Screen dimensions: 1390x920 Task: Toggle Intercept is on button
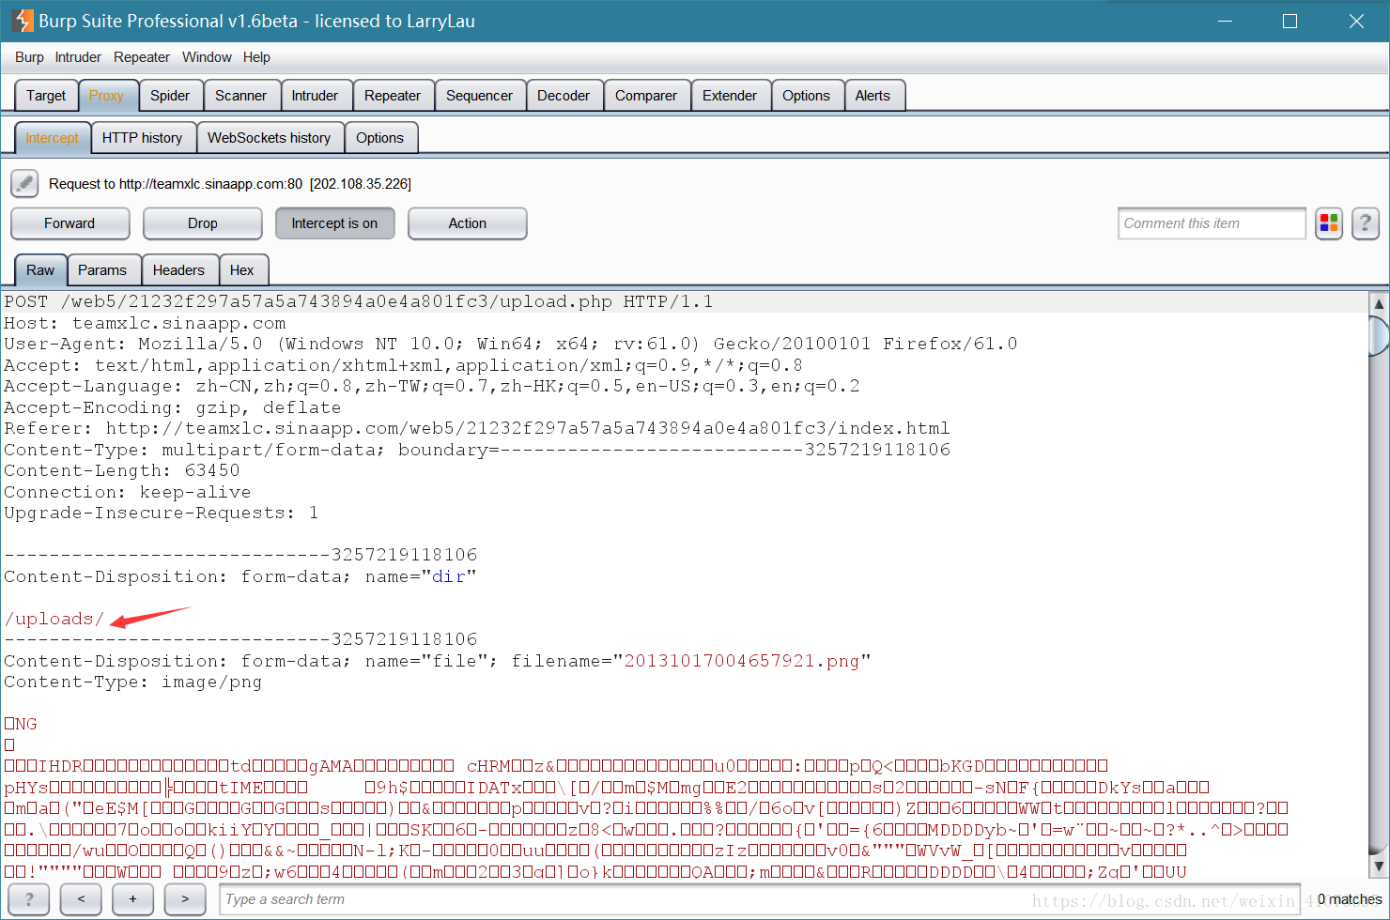click(334, 223)
